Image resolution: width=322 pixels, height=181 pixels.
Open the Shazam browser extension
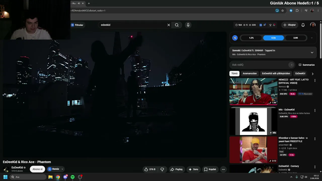(291, 11)
